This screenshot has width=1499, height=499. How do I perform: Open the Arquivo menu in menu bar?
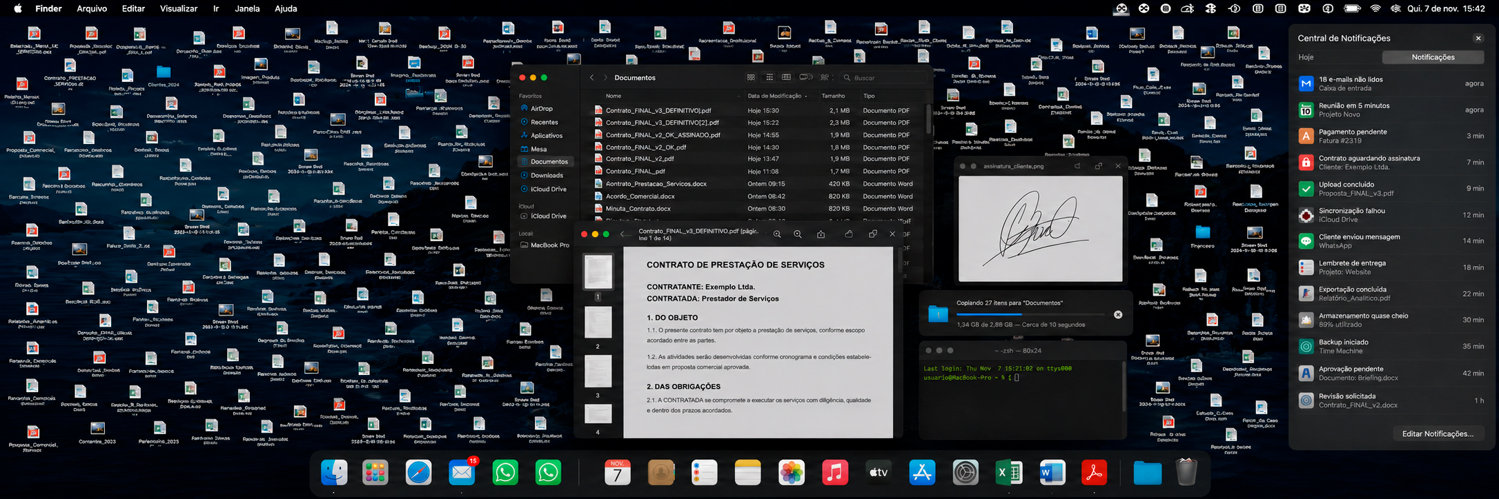coord(92,8)
